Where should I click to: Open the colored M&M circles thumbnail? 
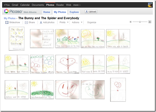click(x=42, y=64)
